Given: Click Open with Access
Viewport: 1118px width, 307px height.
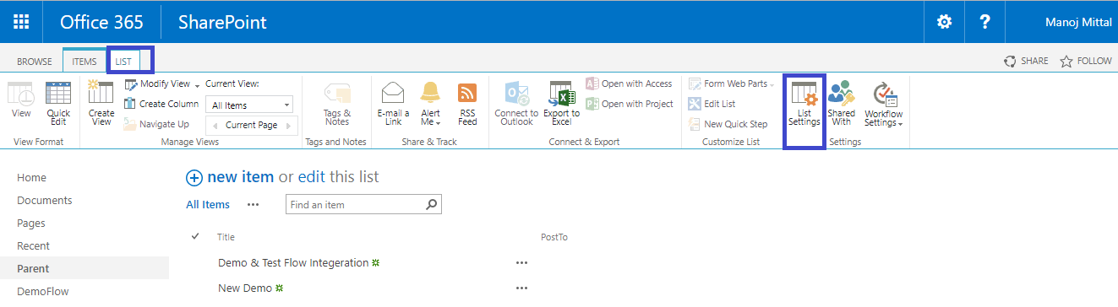Looking at the screenshot, I should (x=629, y=83).
